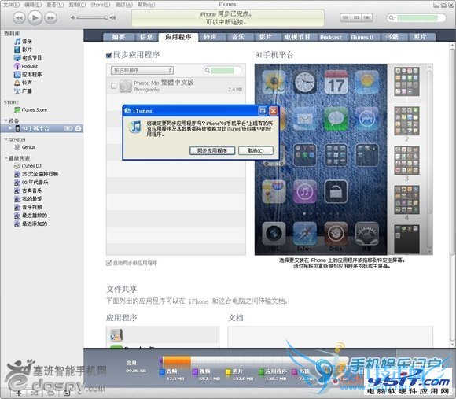456x399 pixels.
Task: Switch to the 影片 tab
Action: point(266,37)
